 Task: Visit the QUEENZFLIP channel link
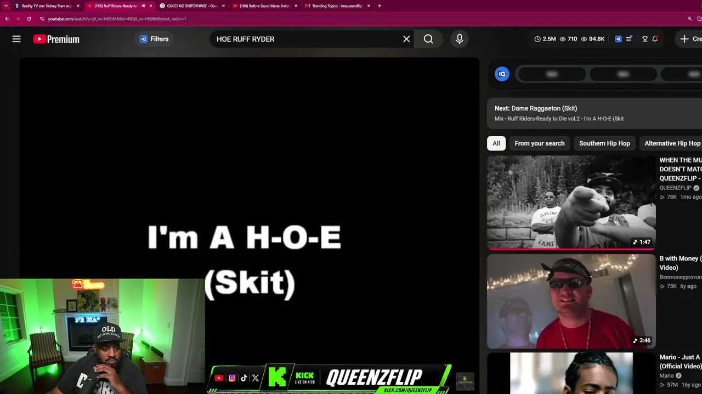[x=675, y=188]
